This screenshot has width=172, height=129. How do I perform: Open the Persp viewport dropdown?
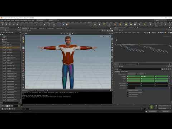click(102, 36)
